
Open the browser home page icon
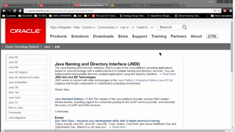pos(20,11)
